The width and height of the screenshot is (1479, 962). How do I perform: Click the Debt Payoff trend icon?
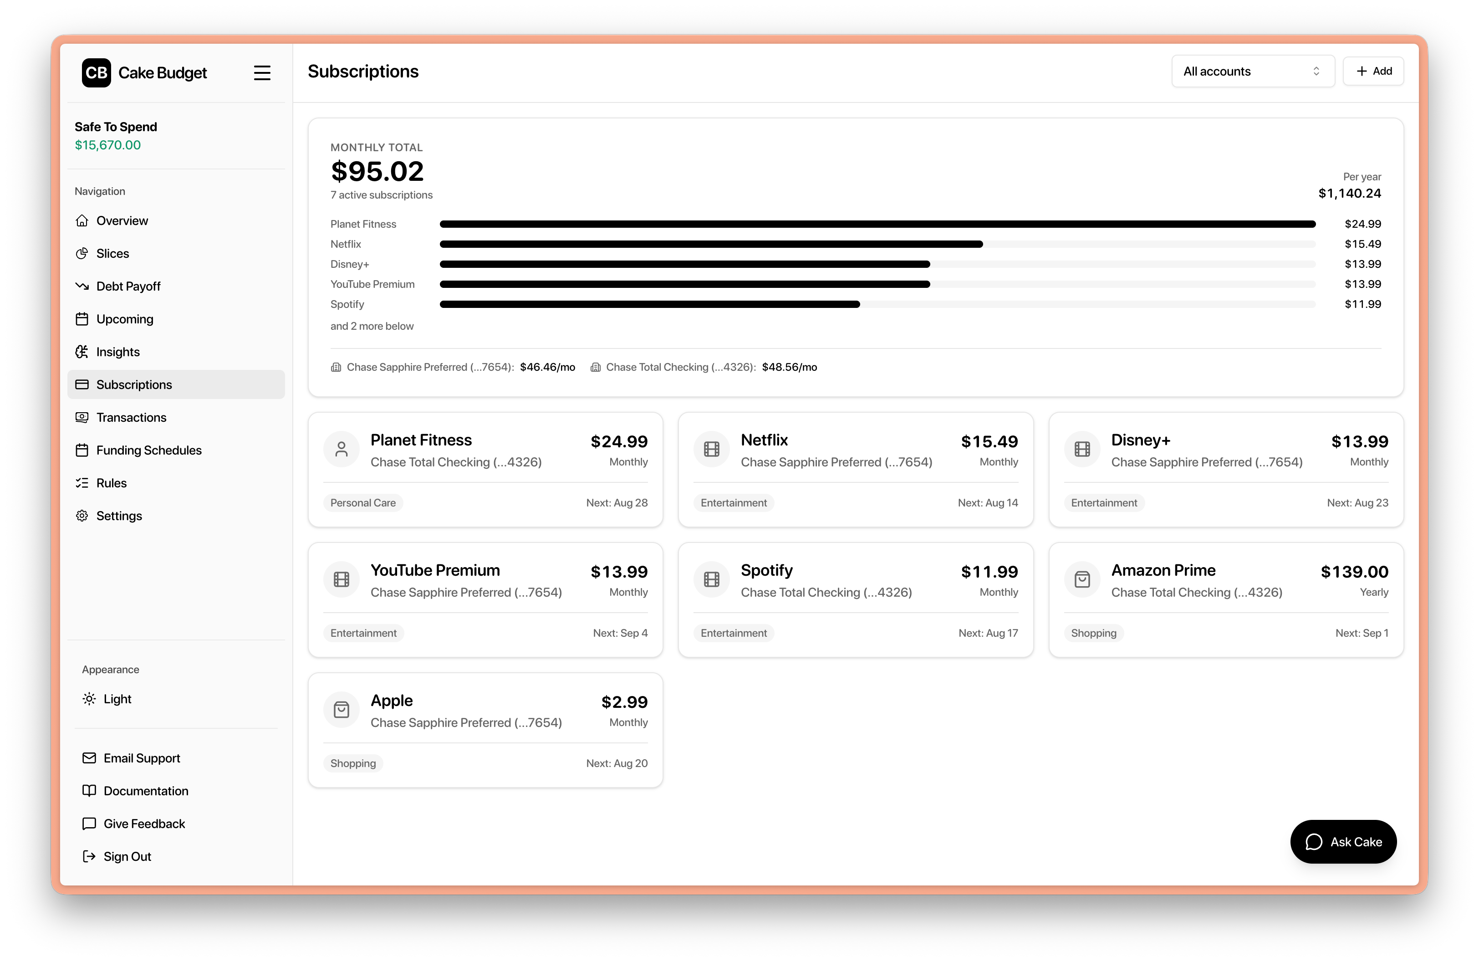coord(82,287)
